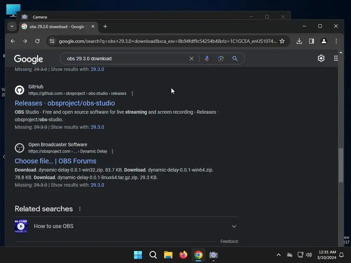
Task: Reload the Google search page
Action: pyautogui.click(x=37, y=41)
